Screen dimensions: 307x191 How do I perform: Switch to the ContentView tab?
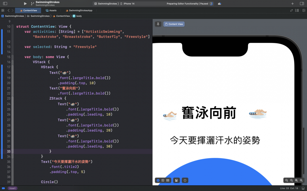click(28, 10)
